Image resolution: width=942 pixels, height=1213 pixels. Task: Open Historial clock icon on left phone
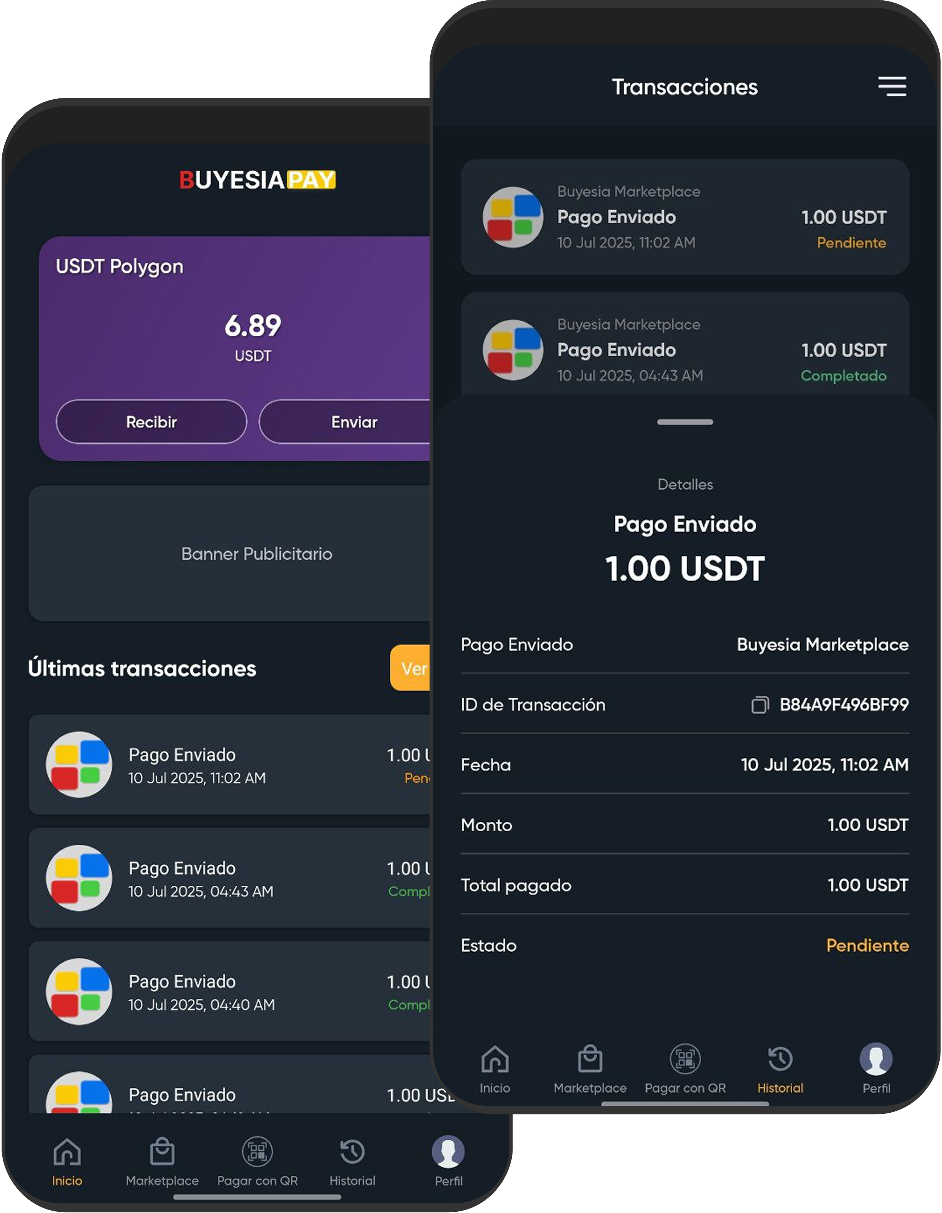[x=353, y=1151]
